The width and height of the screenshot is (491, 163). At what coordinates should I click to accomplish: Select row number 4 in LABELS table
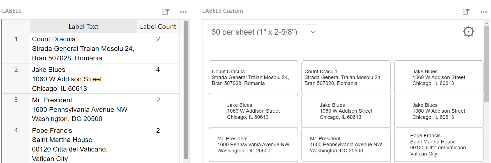tap(16, 130)
